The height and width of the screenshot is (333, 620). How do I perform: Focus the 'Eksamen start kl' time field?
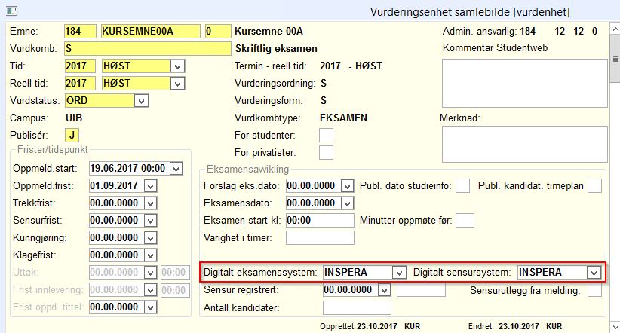[320, 221]
